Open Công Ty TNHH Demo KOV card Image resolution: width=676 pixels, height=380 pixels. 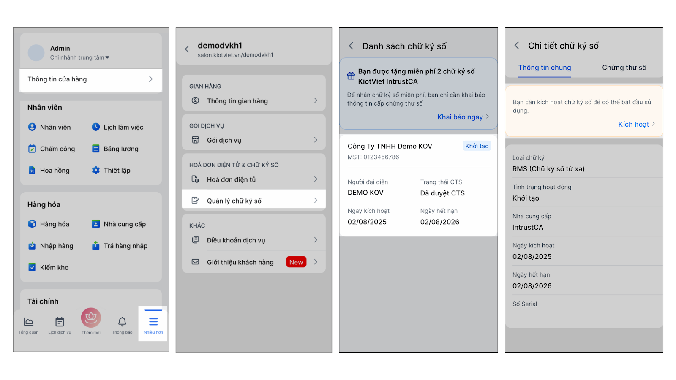[419, 185]
